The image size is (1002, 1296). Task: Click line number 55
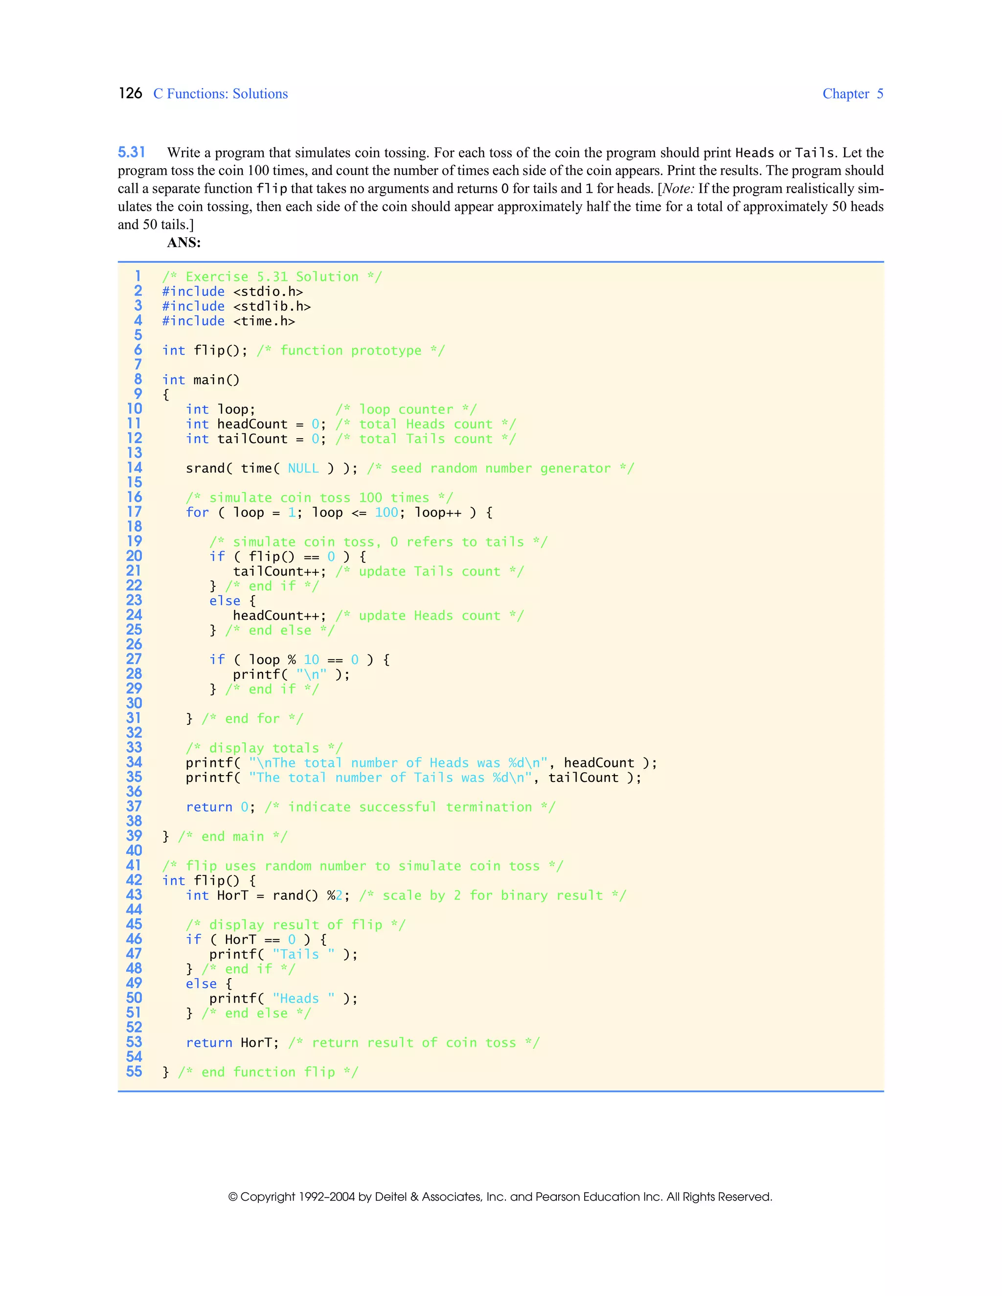click(134, 1072)
